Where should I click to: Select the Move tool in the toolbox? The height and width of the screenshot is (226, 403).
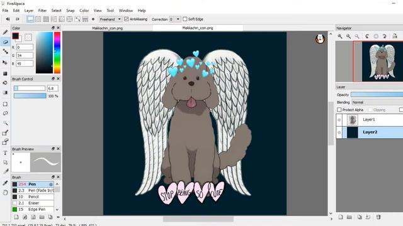coord(5,63)
